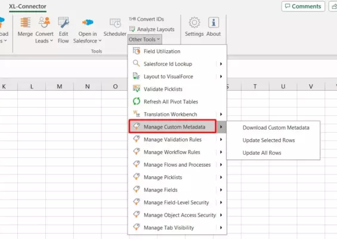Click the Manage Field-Level Security icon

(x=137, y=202)
